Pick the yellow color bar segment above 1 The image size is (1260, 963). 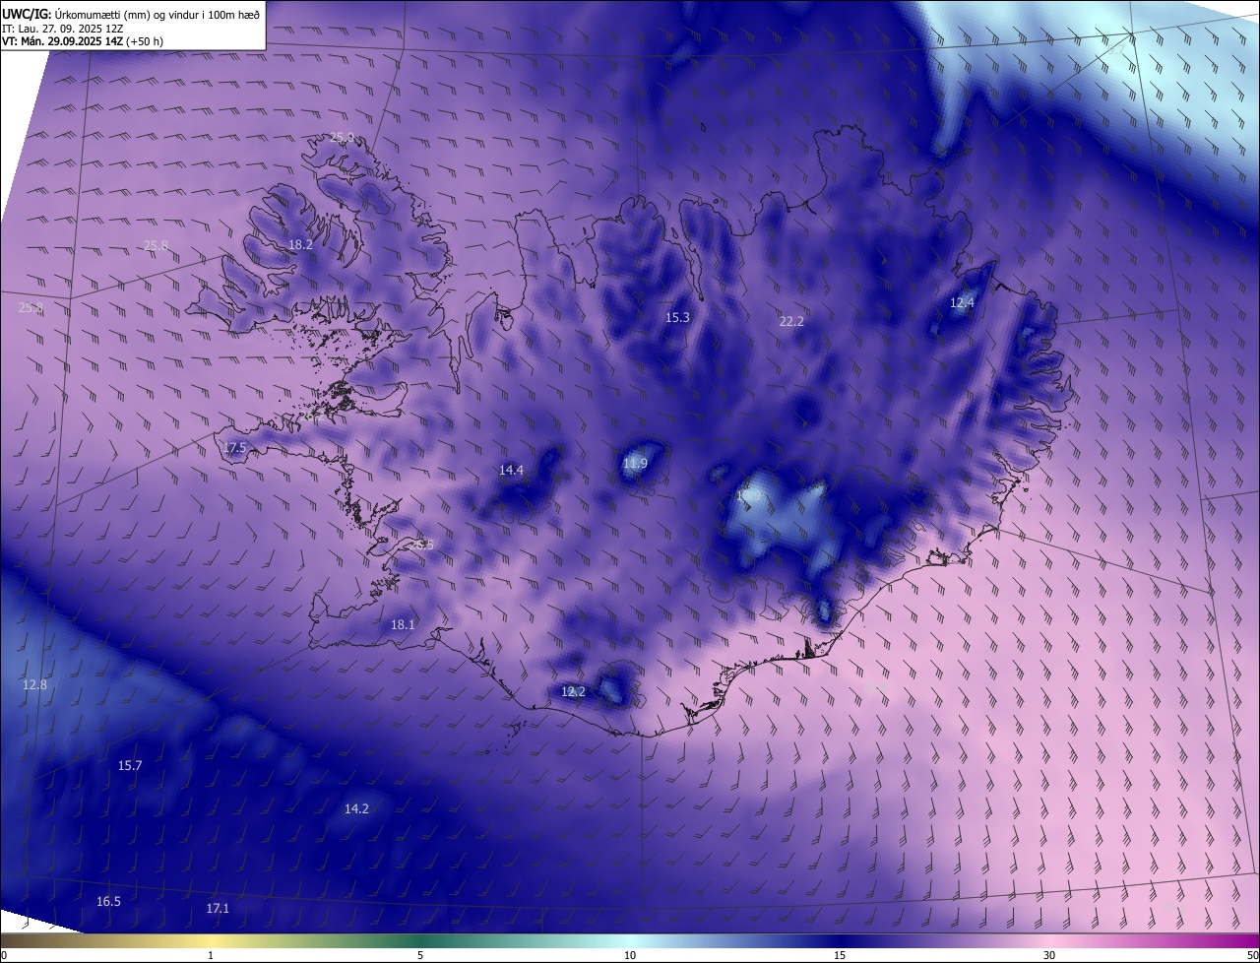211,940
